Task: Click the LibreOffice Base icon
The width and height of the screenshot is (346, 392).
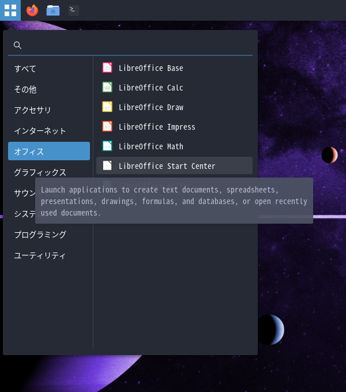Action: click(x=107, y=68)
